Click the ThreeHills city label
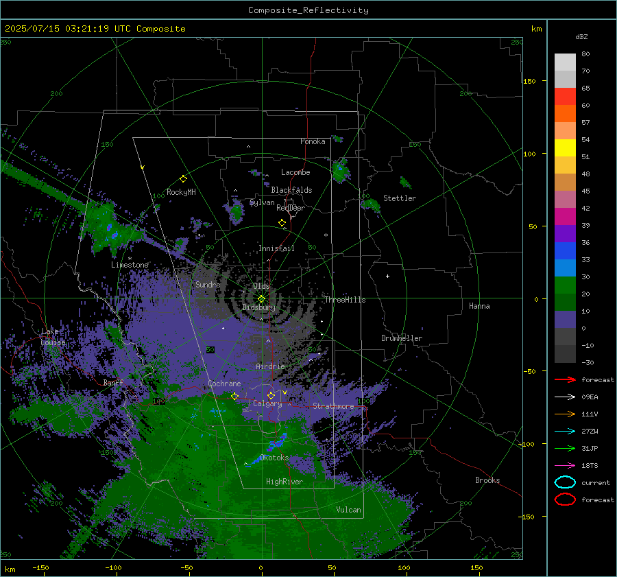Viewport: 617px width, 577px height. pos(345,300)
